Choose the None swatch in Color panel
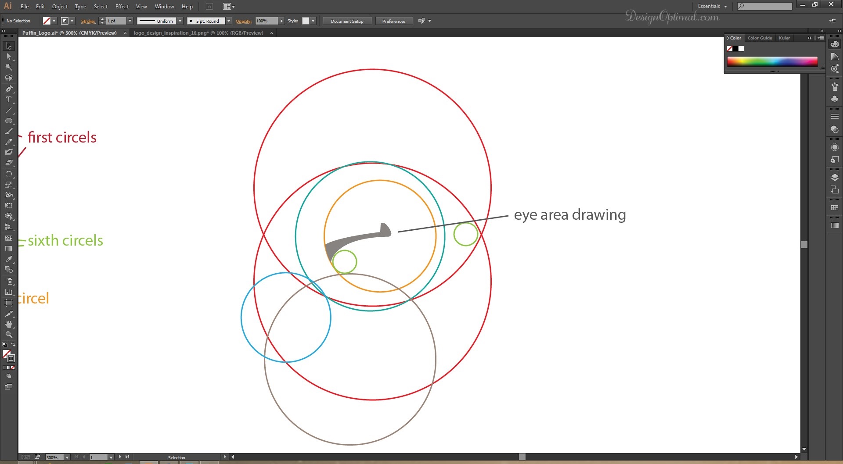Screen dimensions: 843x464 tap(730, 49)
